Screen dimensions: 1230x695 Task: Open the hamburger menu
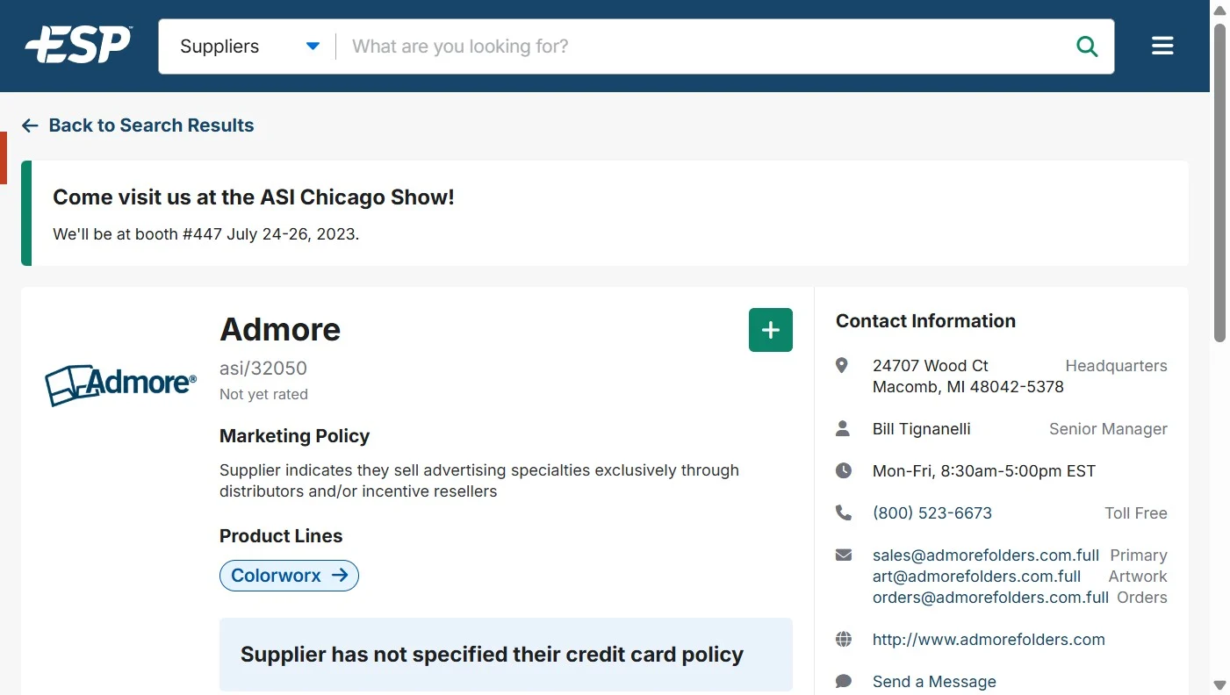1162,46
